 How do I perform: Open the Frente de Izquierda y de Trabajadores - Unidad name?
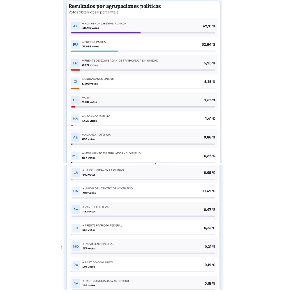click(x=121, y=60)
